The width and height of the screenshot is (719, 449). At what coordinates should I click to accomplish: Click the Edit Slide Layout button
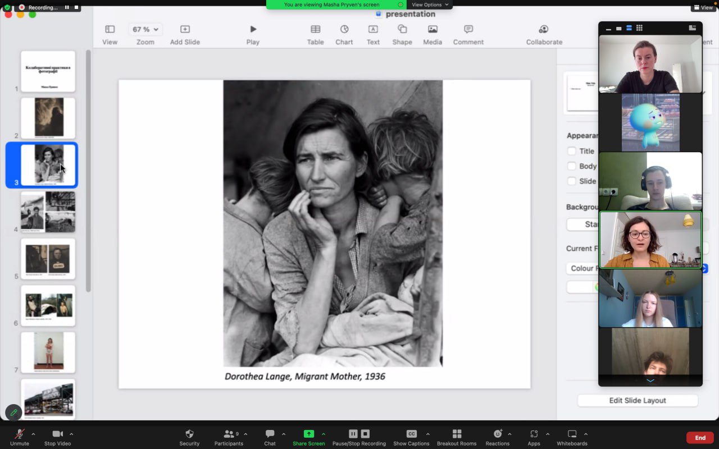pos(638,401)
